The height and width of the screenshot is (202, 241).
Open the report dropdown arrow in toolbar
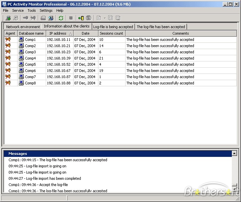(x=105, y=18)
